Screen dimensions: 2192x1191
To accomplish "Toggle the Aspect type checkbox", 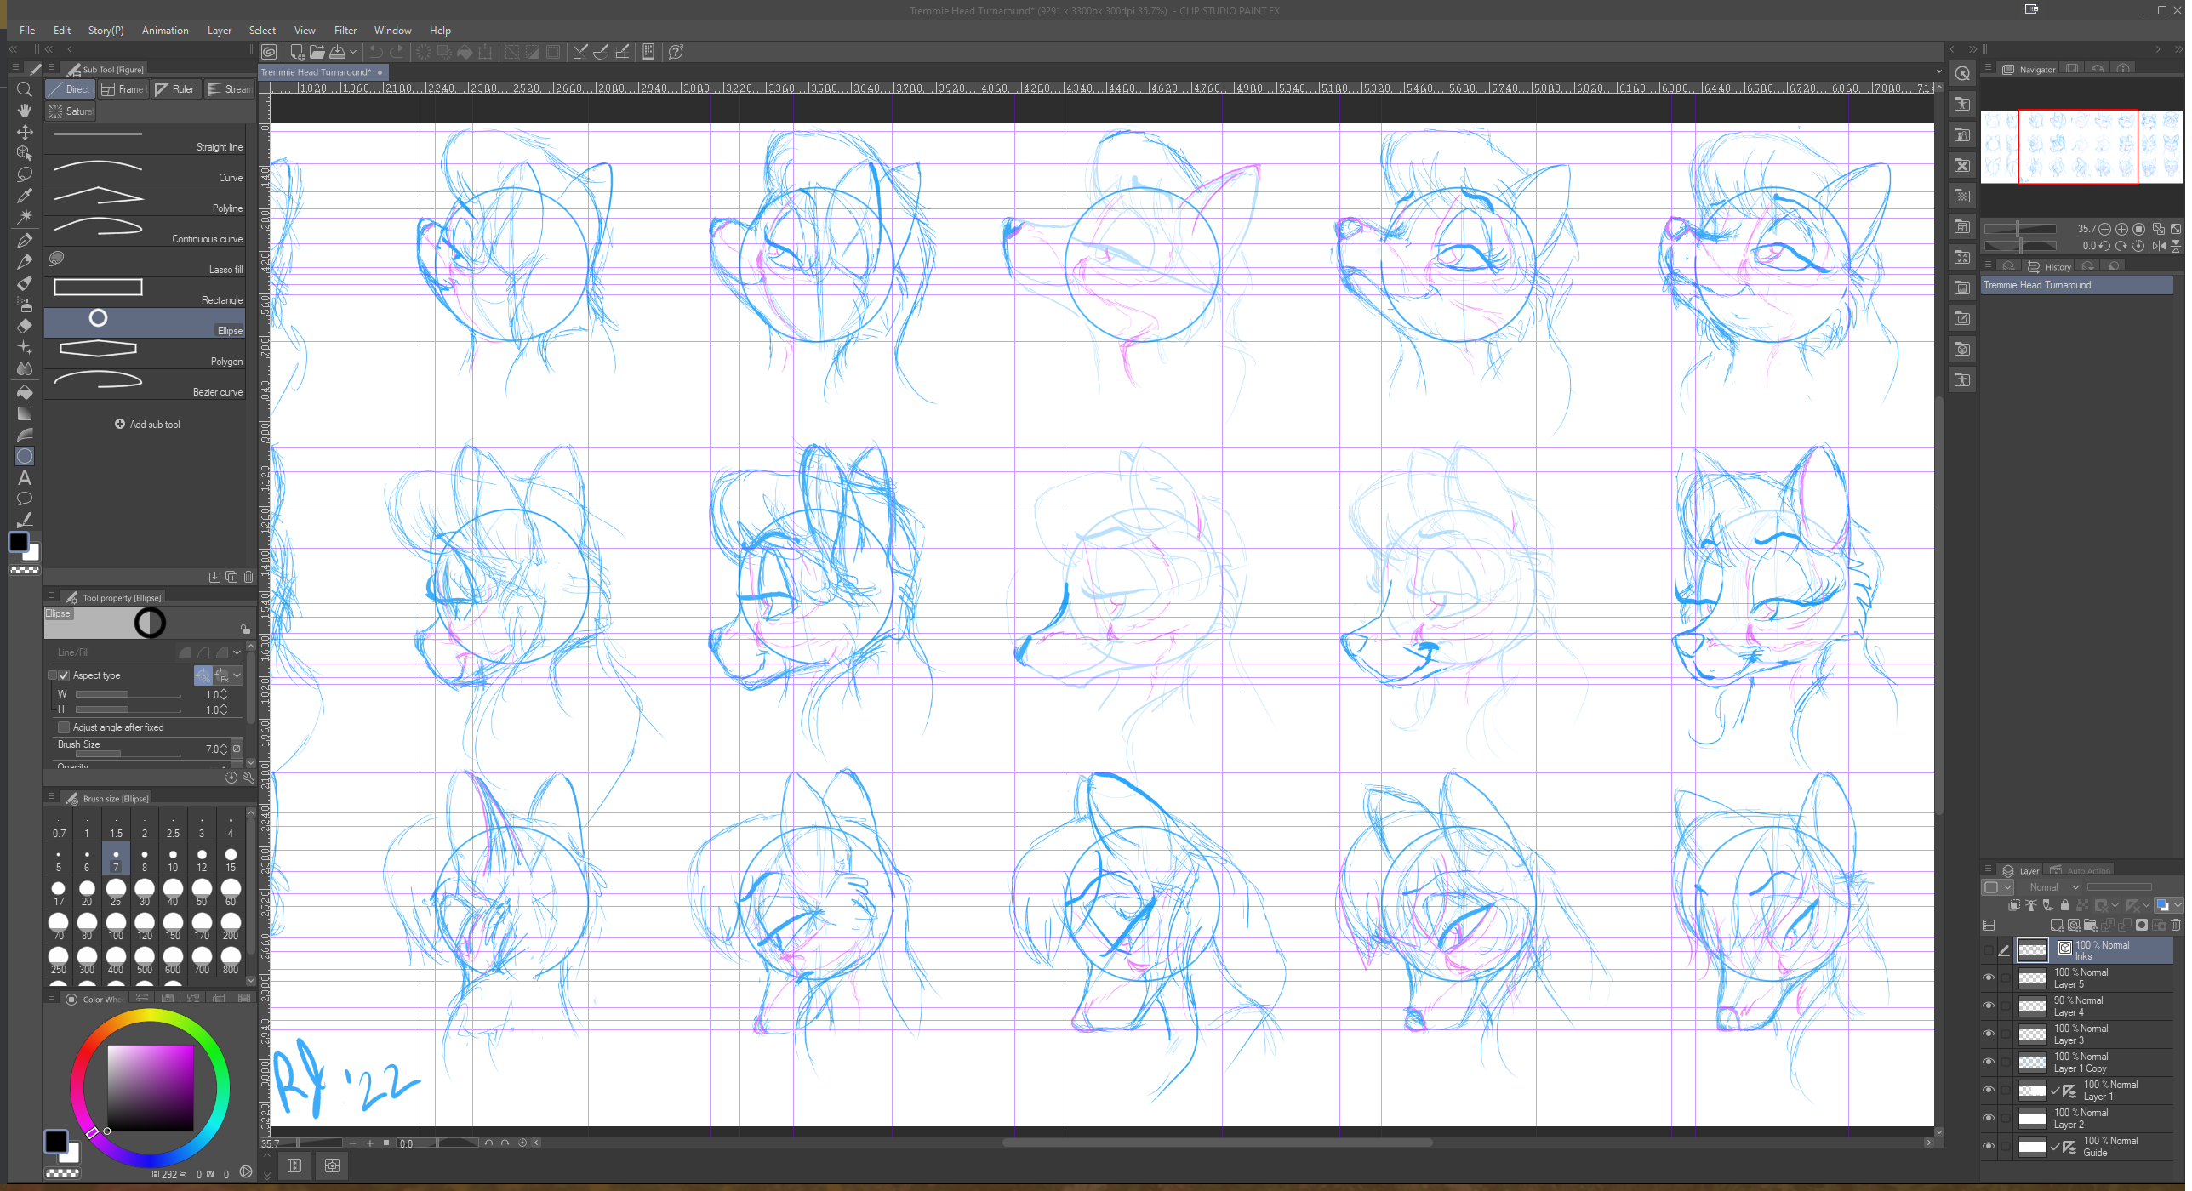I will [64, 675].
